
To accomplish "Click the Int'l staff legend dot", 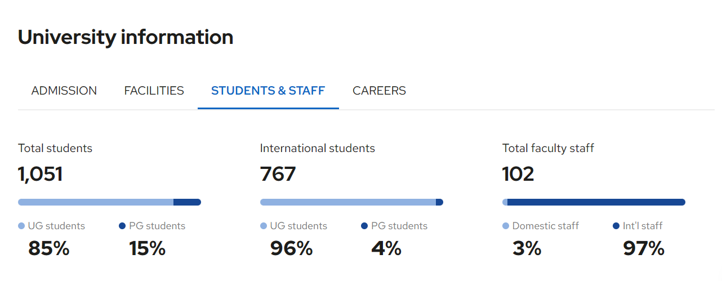I will click(616, 226).
